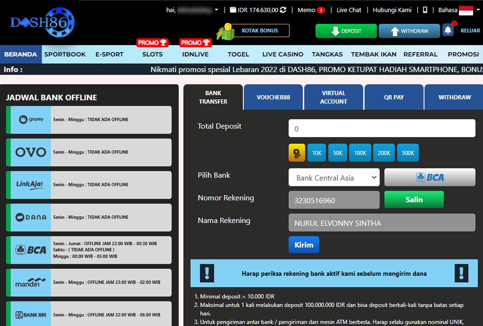Go to BERANDA menu
483x326 pixels.
coord(21,54)
